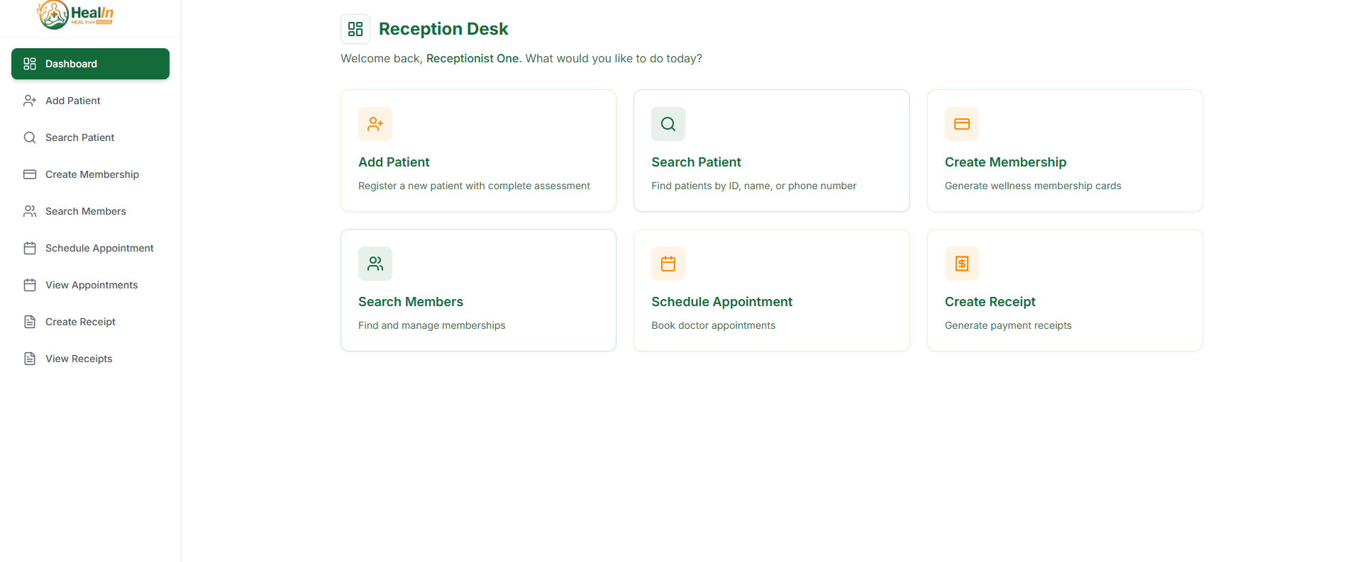
Task: Click the HealIn logo in the sidebar
Action: 75,15
